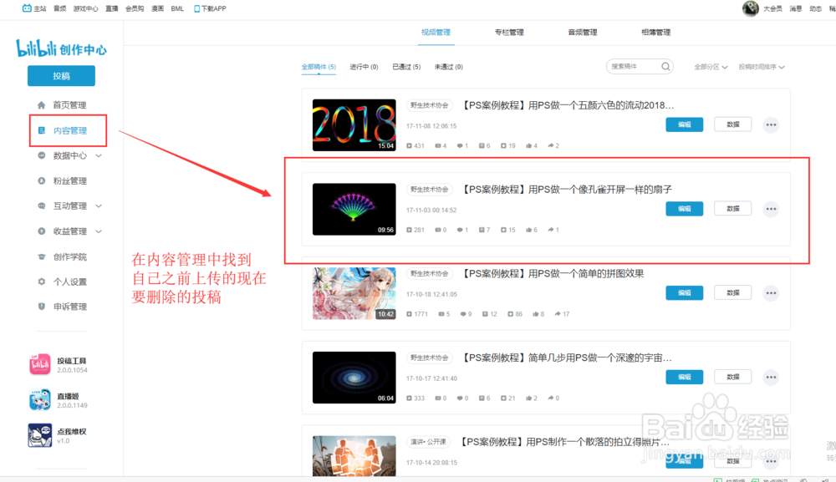
Task: Open the title 简单几步用PS做一个深邃的宇宙
Action: click(x=566, y=358)
